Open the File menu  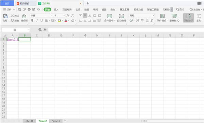[9, 10]
